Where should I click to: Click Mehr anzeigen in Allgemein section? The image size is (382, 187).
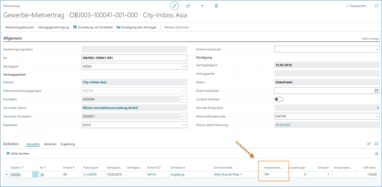tap(371, 39)
